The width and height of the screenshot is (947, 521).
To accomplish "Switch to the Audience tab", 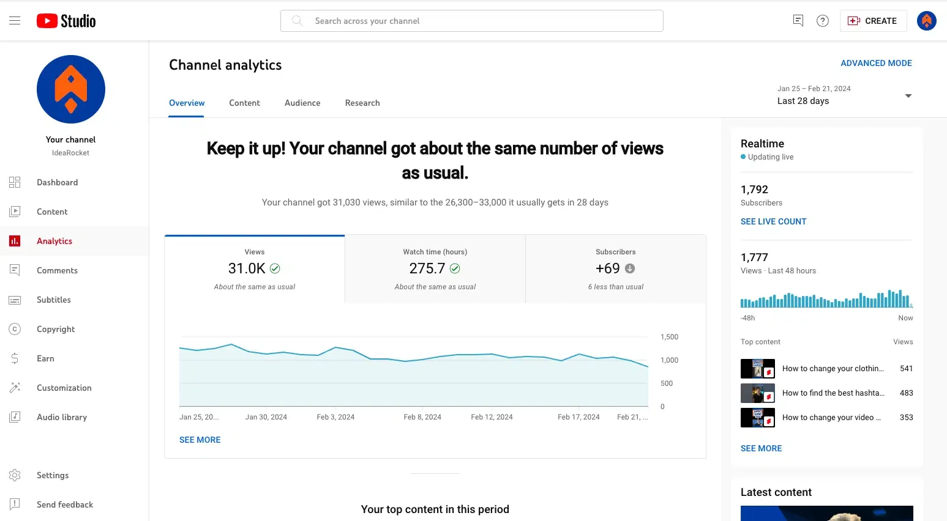I will (x=302, y=103).
